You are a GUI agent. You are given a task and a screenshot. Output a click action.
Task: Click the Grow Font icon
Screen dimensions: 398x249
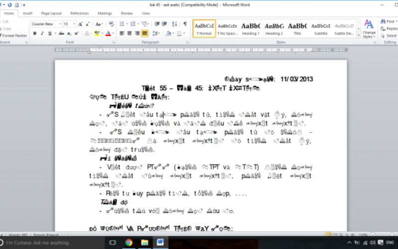coord(80,24)
